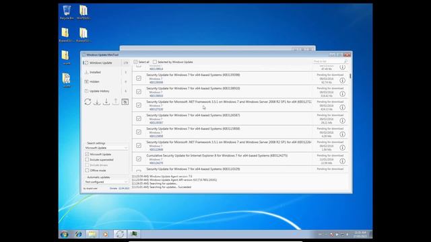
Task: Click the search magnifier in Find box
Action: (x=345, y=61)
